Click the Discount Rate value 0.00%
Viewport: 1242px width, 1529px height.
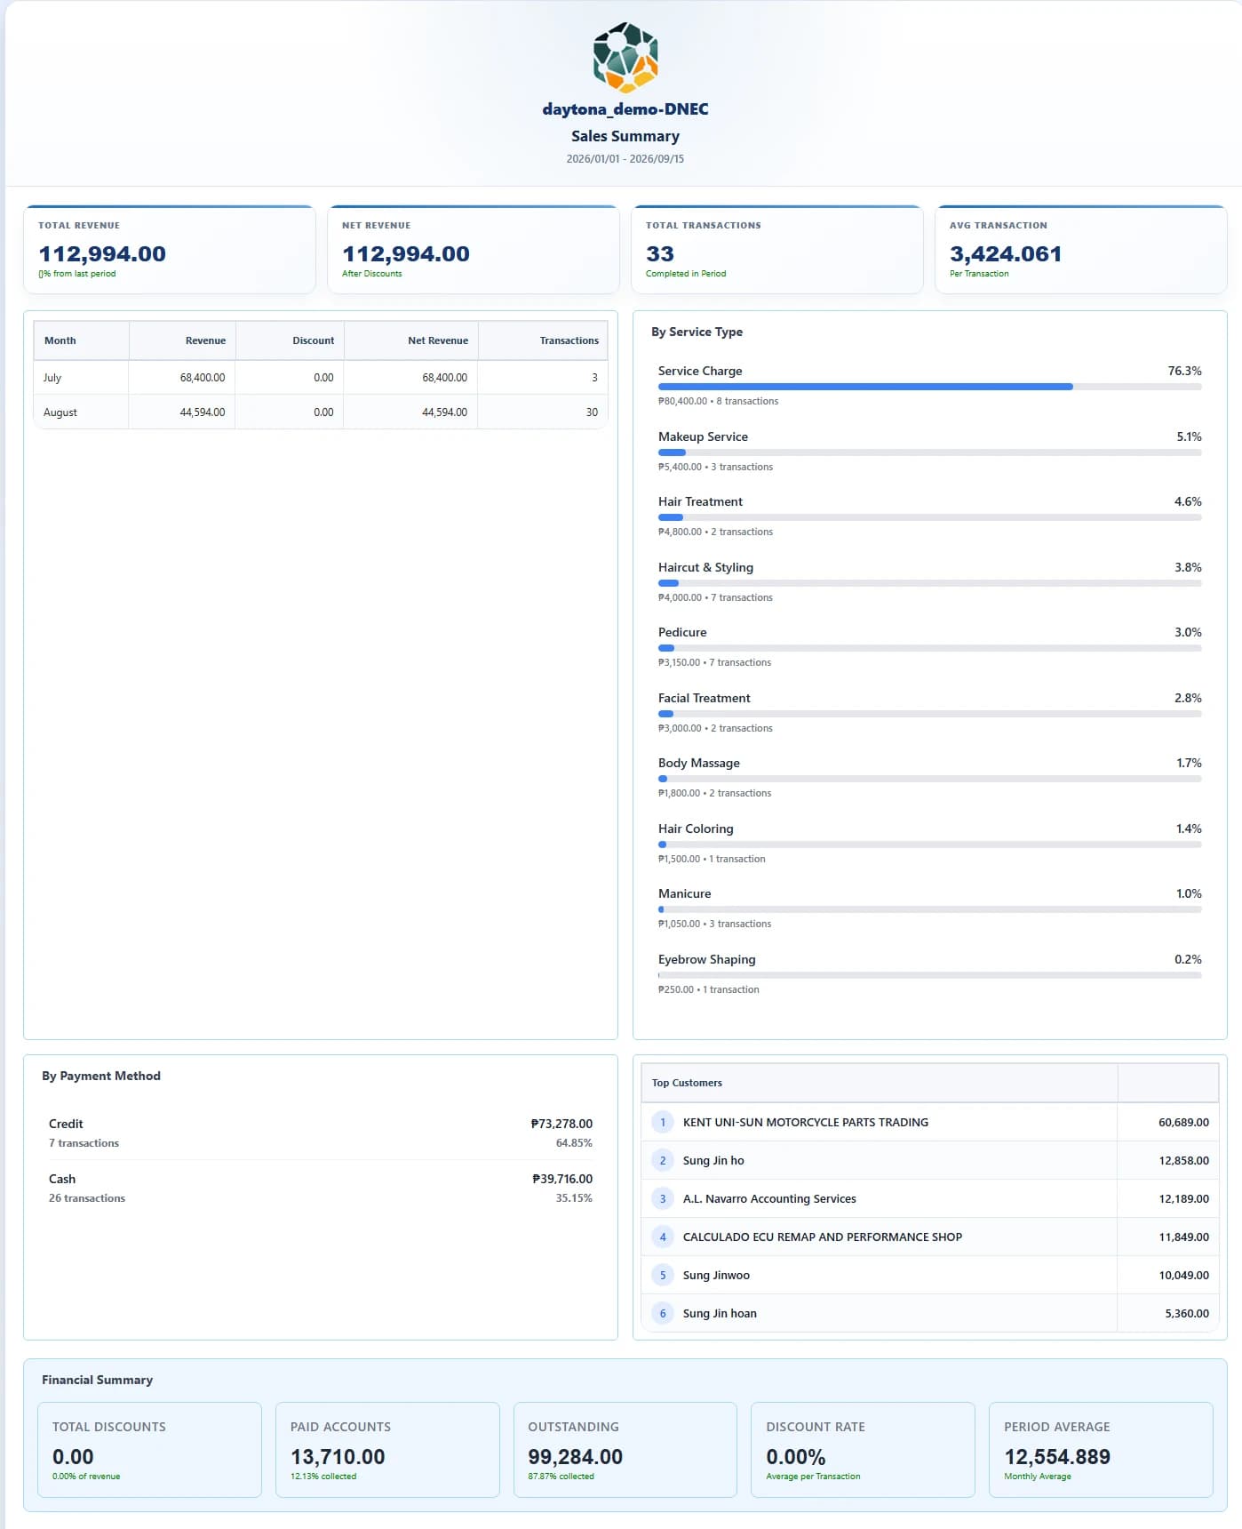(x=796, y=1456)
